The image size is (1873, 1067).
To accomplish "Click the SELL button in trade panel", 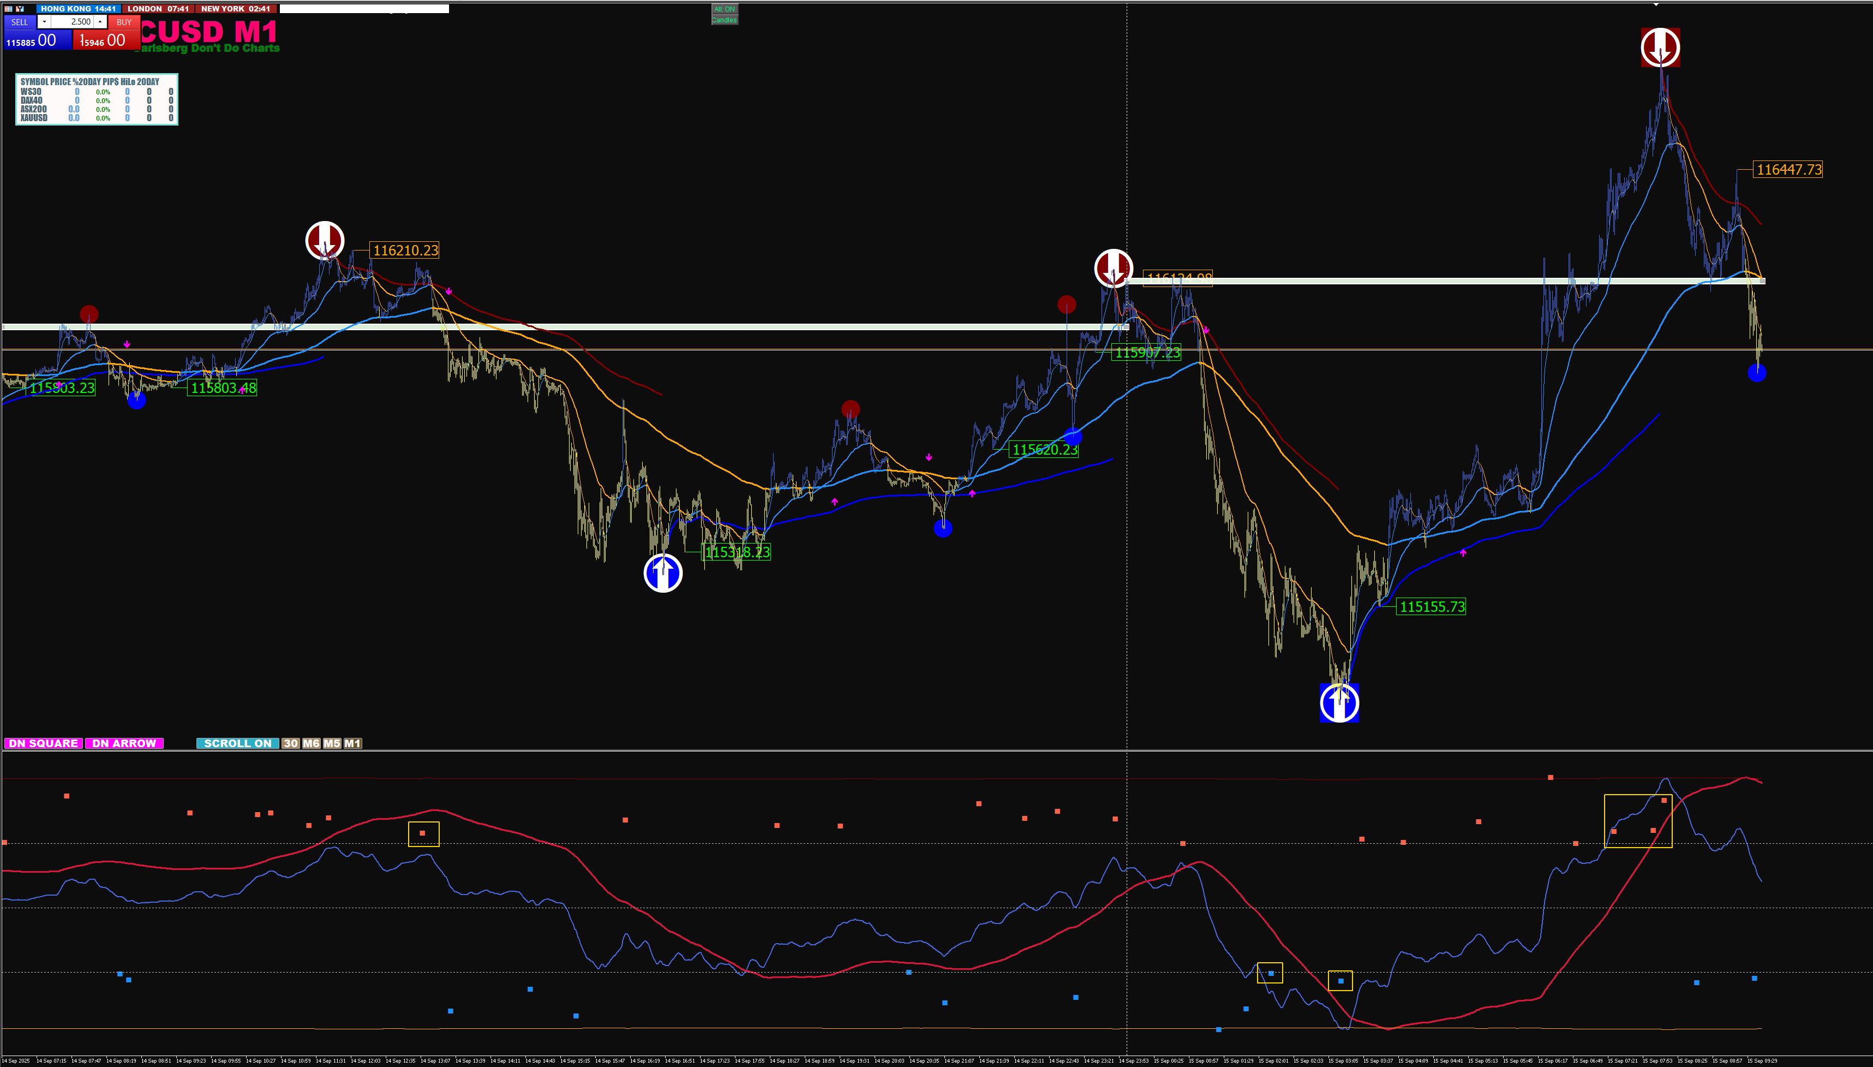I will coord(20,22).
